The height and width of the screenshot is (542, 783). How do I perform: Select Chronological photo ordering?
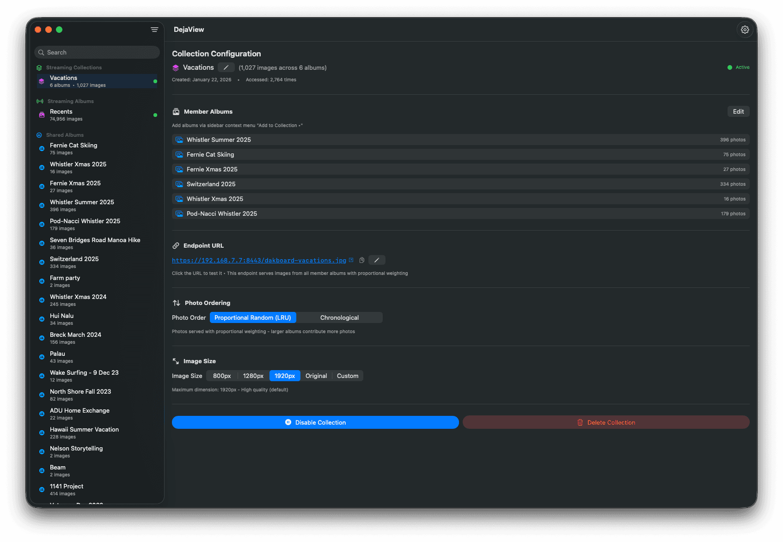point(340,317)
